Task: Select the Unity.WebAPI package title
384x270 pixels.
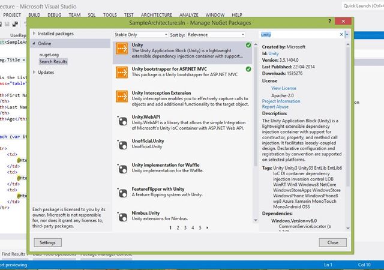Action: pos(146,117)
